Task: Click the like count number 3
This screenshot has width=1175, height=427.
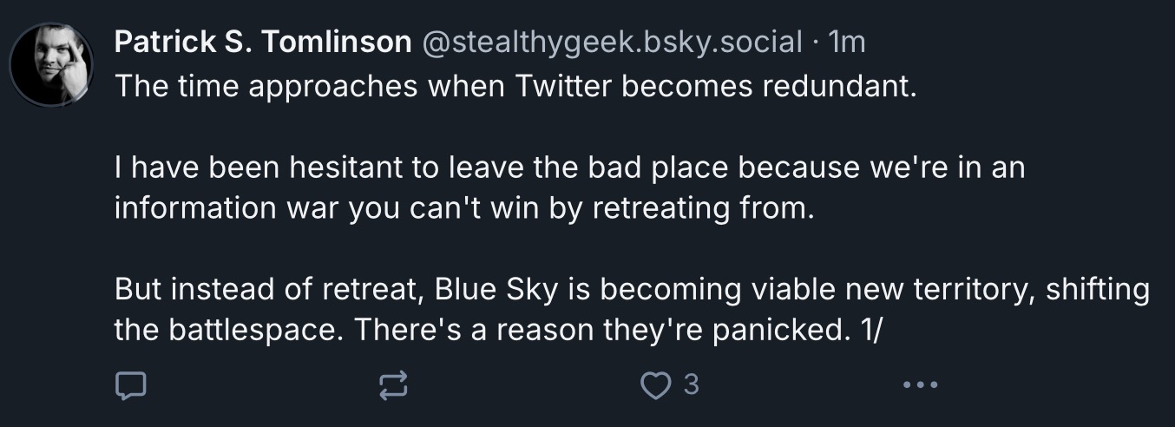Action: click(x=690, y=384)
